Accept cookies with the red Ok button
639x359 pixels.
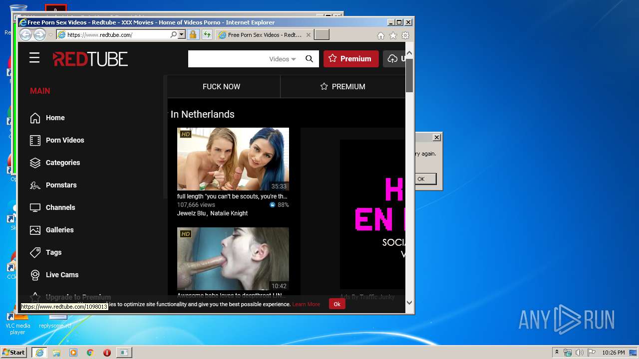[337, 304]
